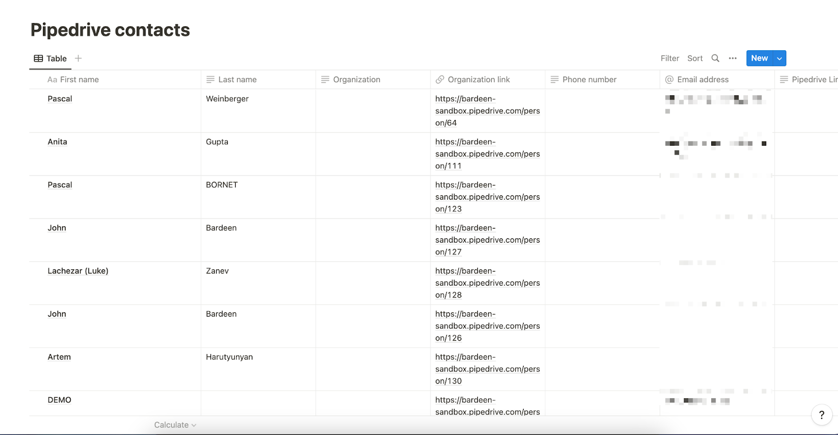The width and height of the screenshot is (838, 435).
Task: Click the blue New button
Action: pos(759,58)
